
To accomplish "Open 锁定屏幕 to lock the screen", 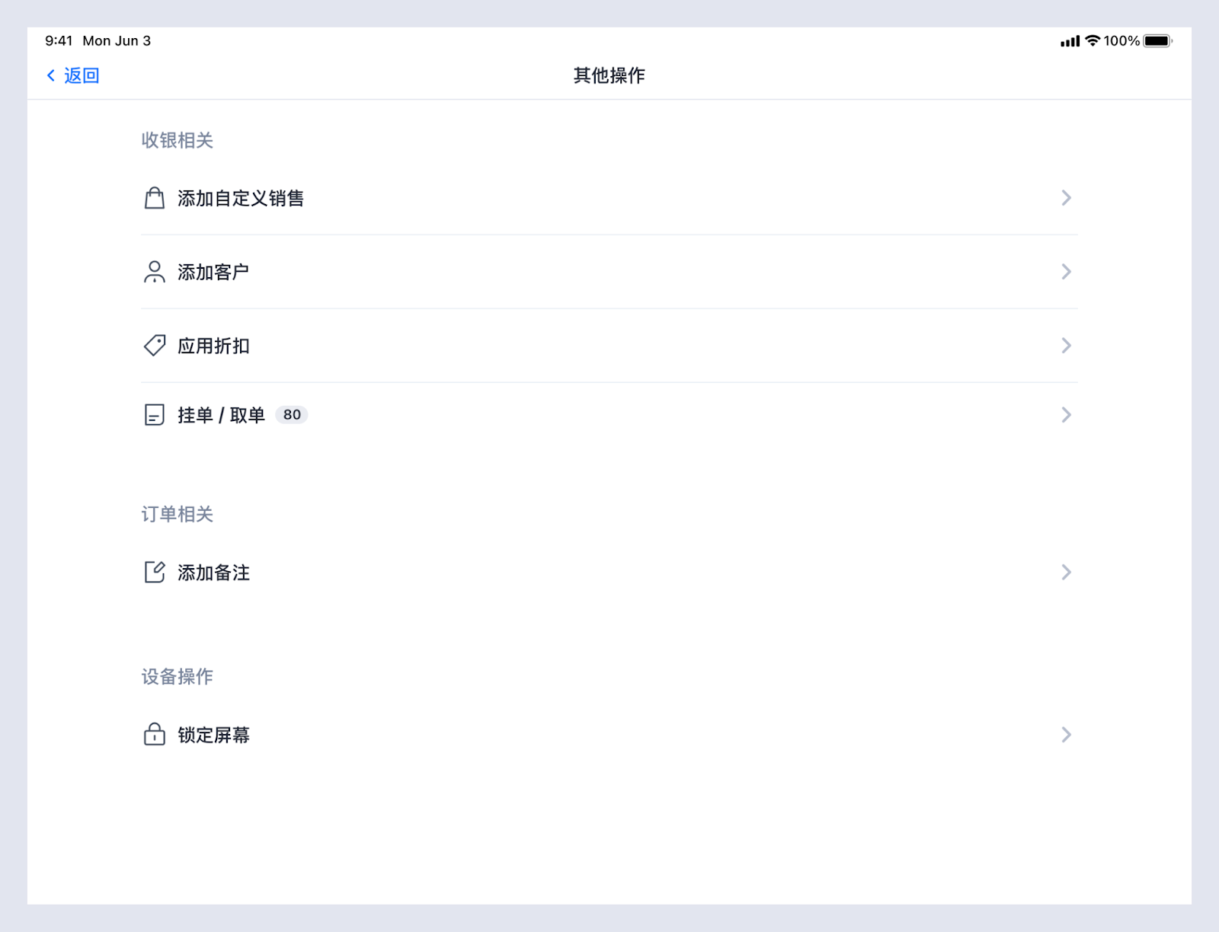I will coord(213,735).
